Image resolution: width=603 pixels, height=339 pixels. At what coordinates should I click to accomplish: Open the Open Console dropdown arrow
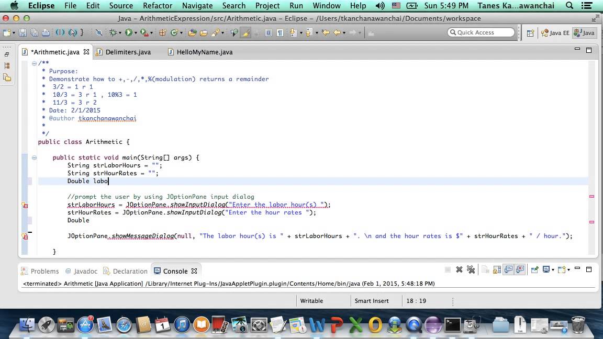coord(569,270)
